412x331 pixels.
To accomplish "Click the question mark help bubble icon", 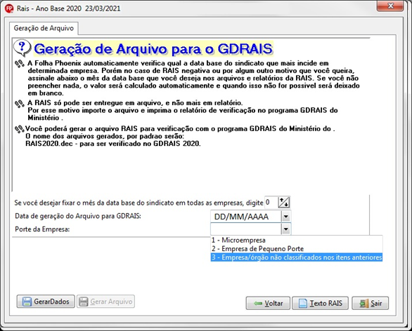I will click(22, 48).
